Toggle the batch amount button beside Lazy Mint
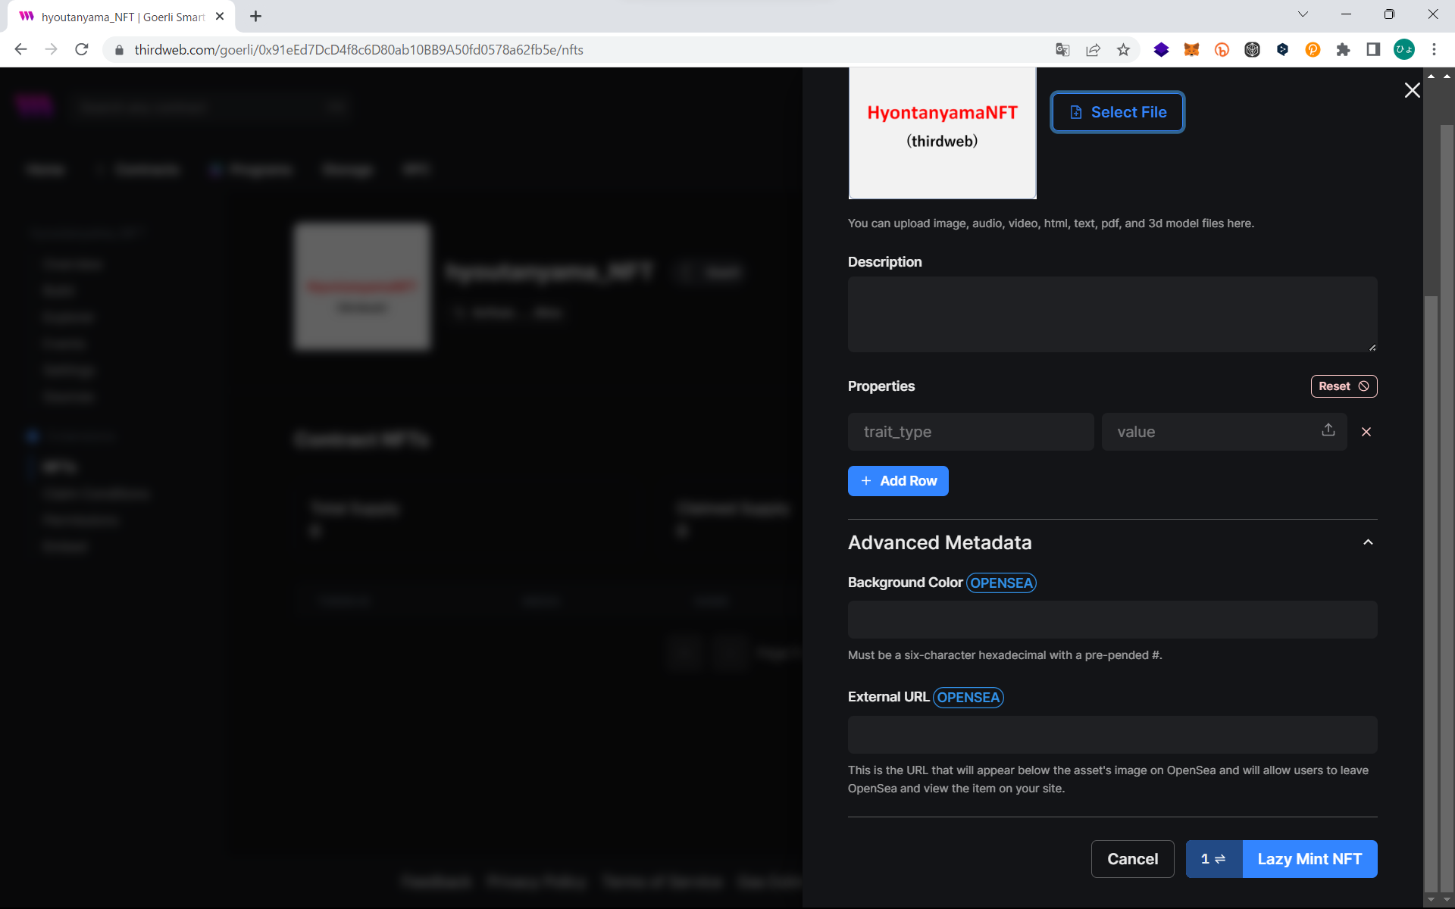Viewport: 1455px width, 909px height. [x=1213, y=859]
